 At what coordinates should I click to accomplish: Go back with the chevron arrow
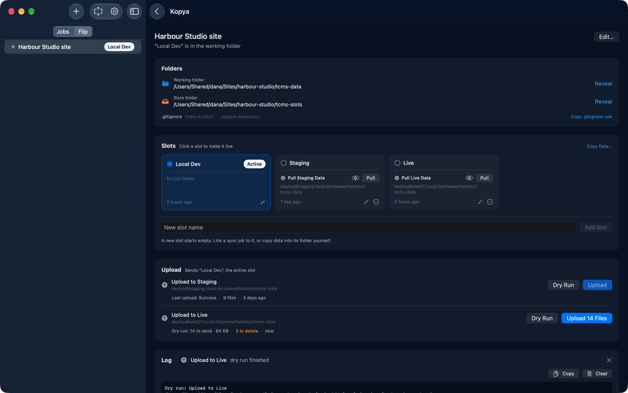click(x=157, y=11)
